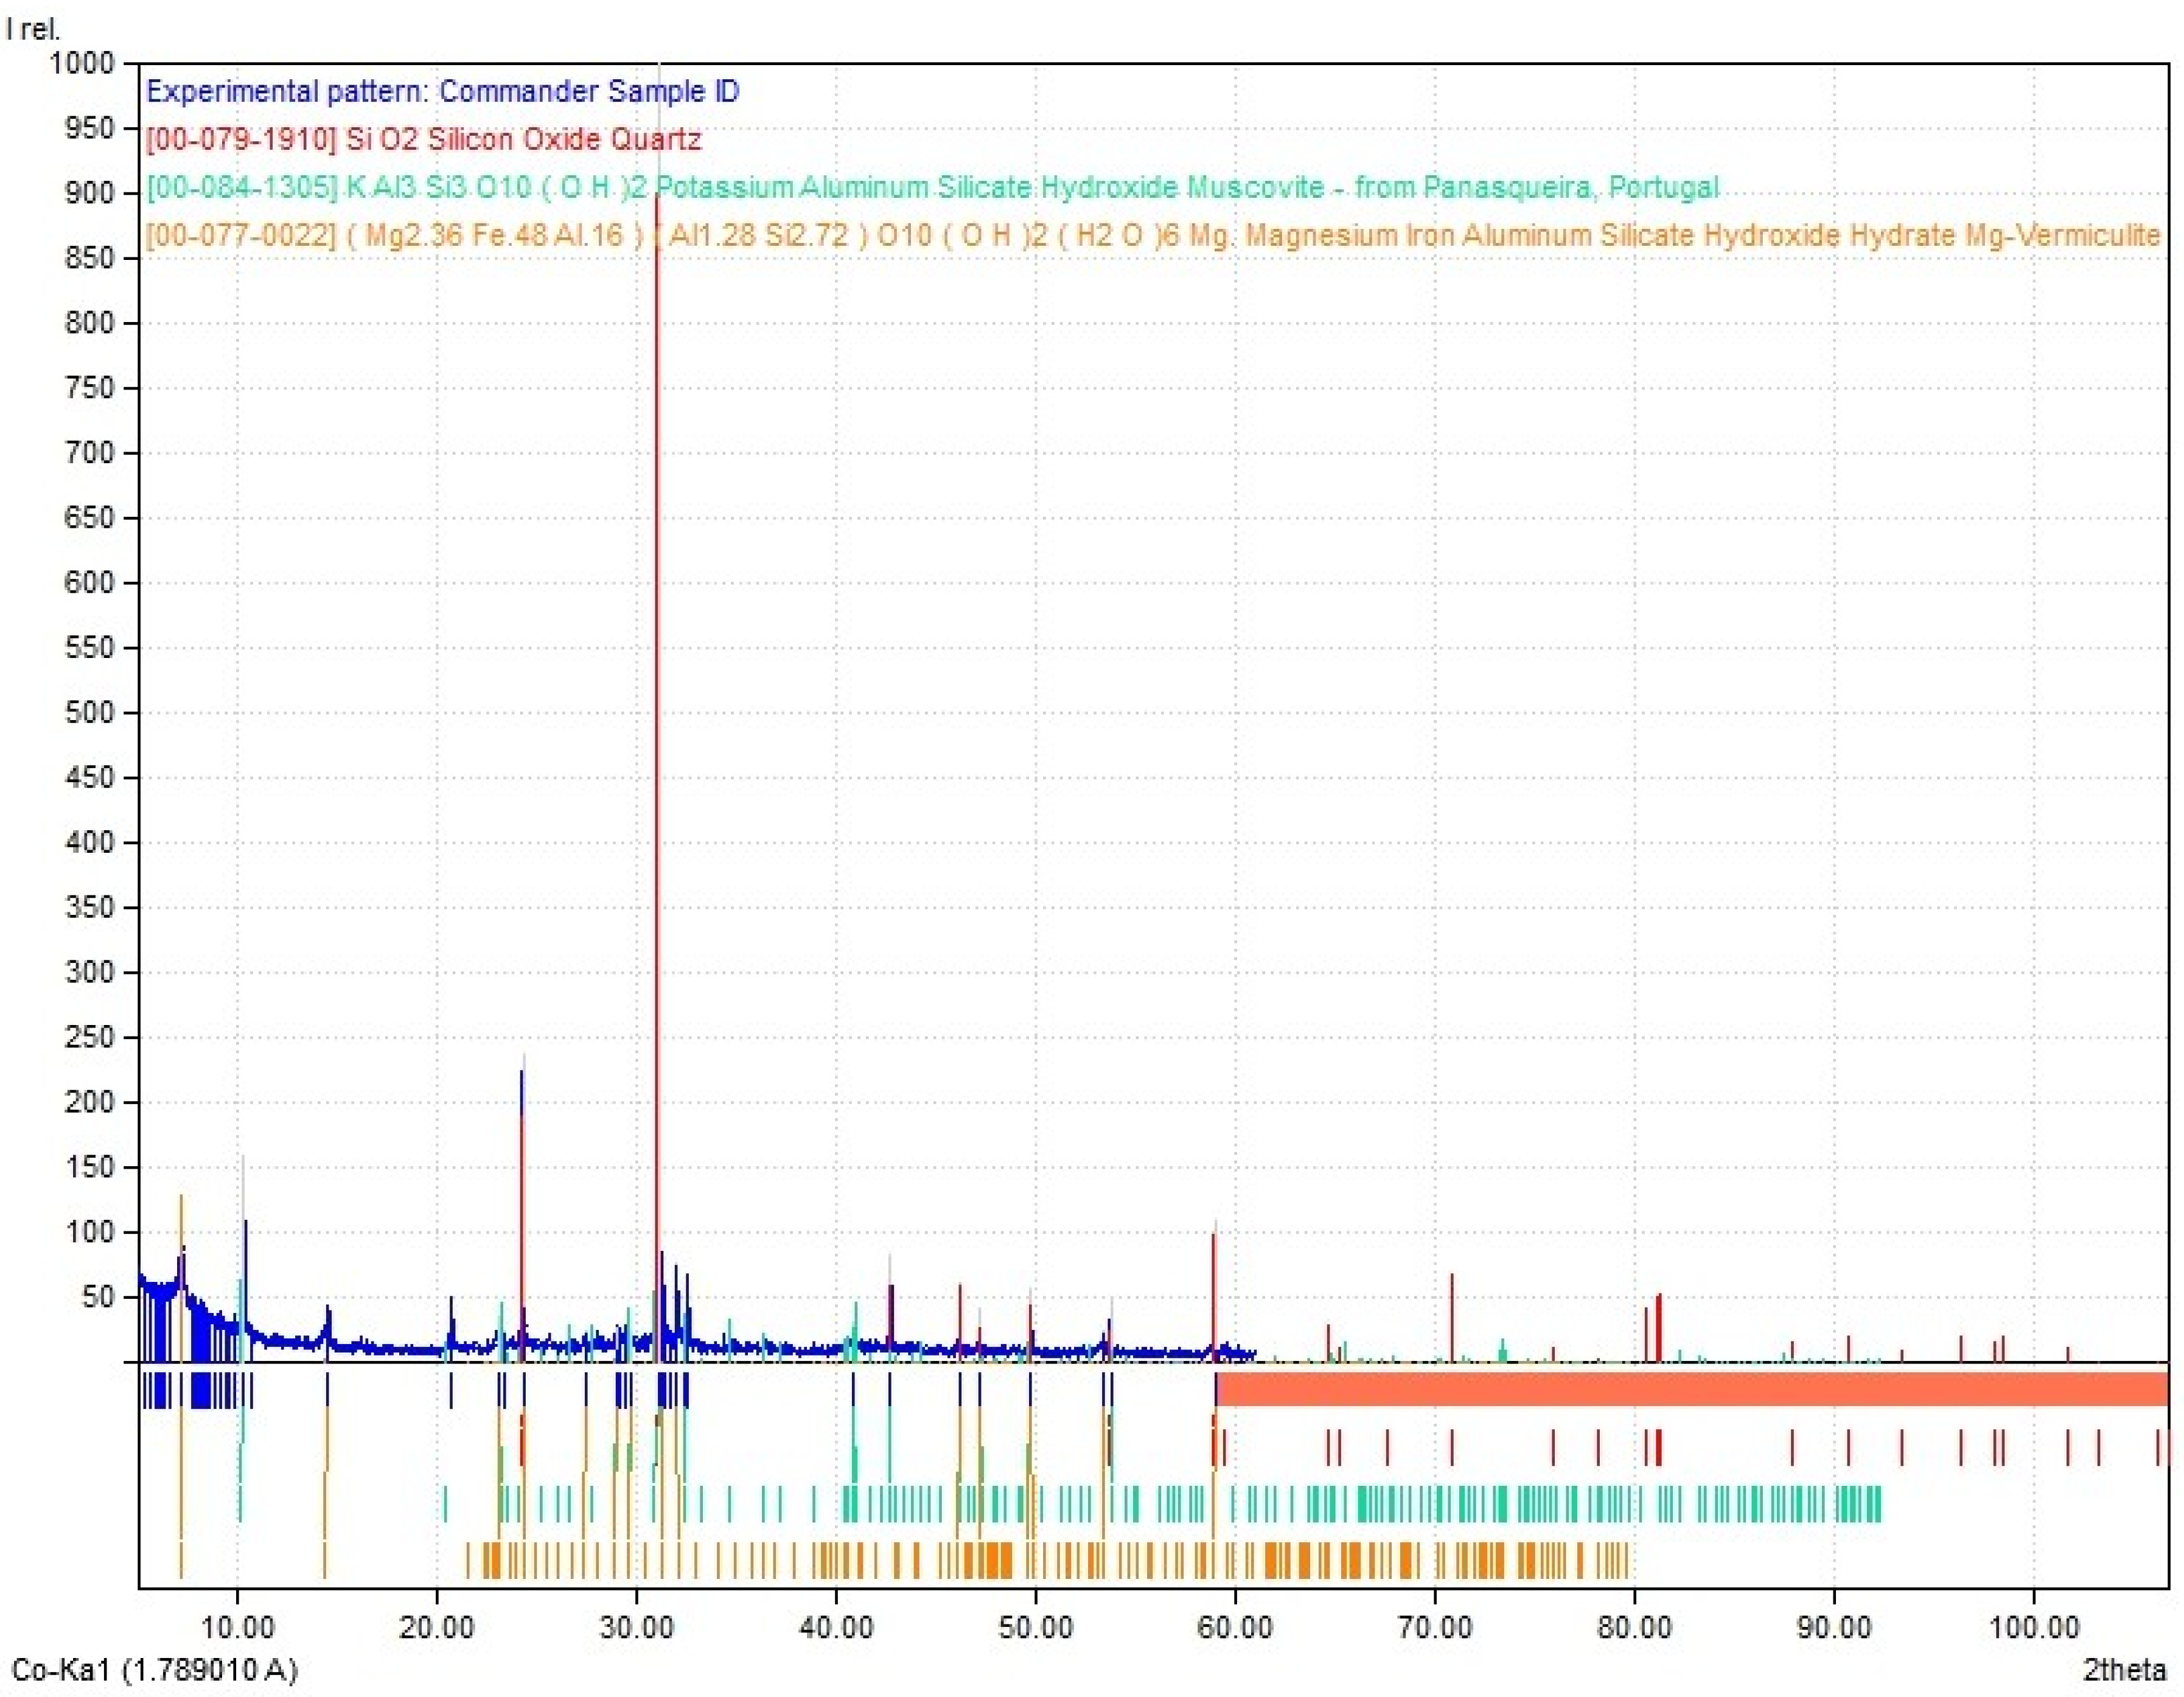Click the 50.00 tick on 2theta axis
Viewport: 2184px width, 1697px height.
(1035, 1627)
